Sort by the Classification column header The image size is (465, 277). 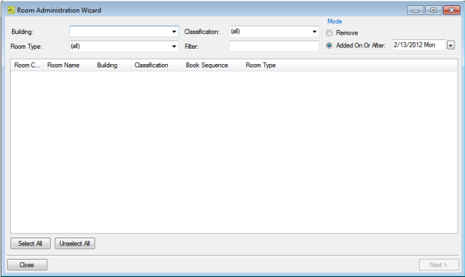[x=157, y=65]
